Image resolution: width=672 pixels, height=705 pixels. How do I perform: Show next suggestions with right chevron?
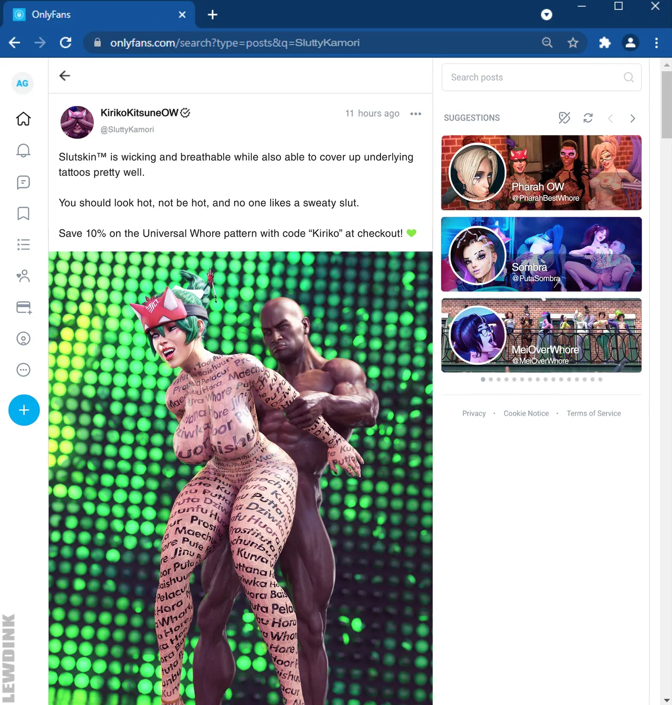633,119
